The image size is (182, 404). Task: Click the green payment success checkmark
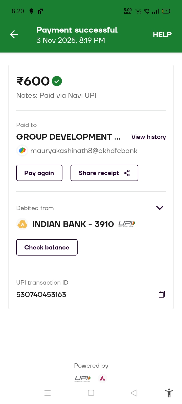click(57, 81)
